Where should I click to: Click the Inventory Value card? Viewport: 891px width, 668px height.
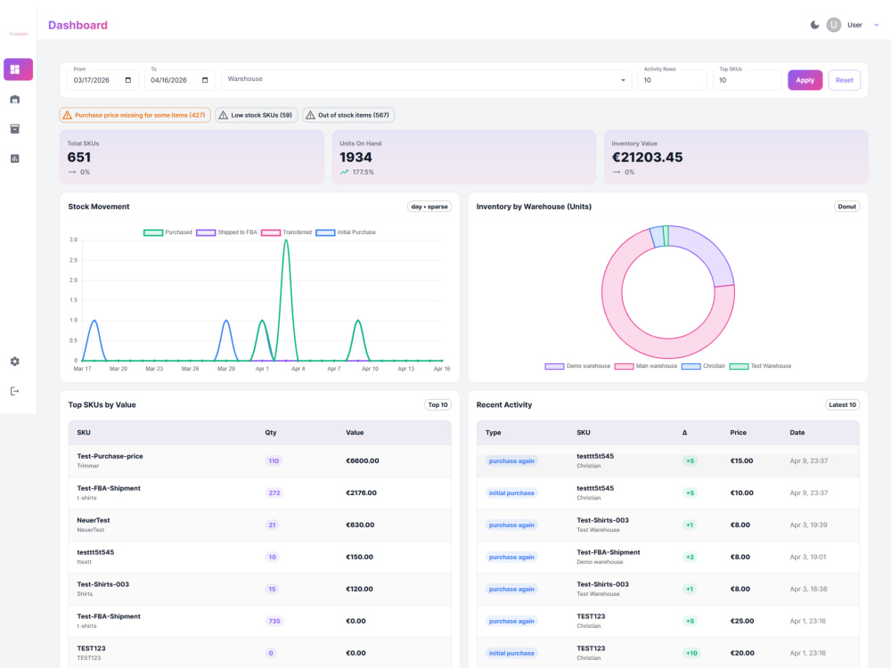point(736,158)
